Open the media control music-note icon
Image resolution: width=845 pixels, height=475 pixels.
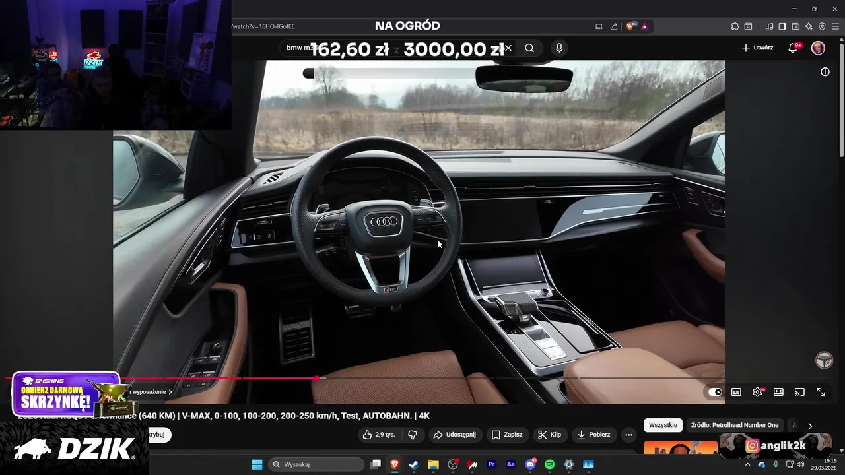point(769,26)
